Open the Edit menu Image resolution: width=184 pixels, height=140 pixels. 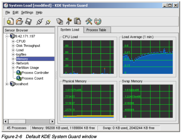coord(15,12)
